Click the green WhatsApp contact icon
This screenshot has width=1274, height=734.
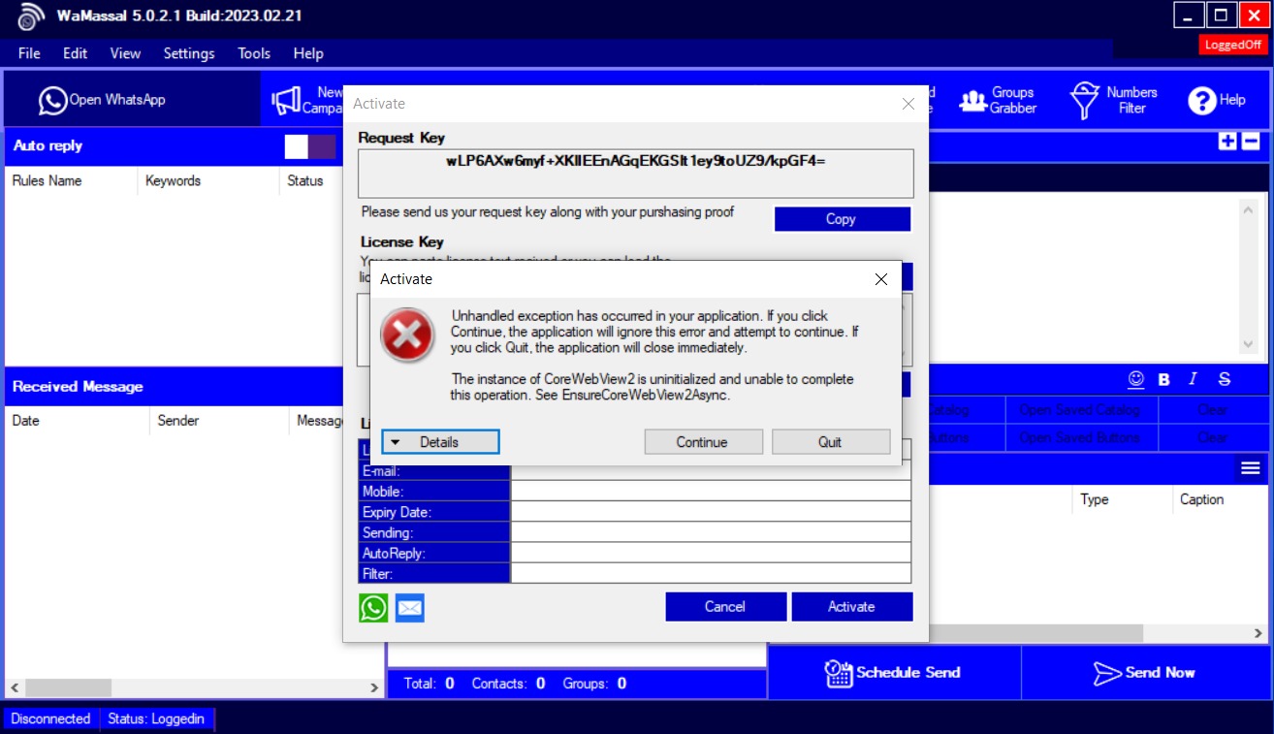click(373, 608)
